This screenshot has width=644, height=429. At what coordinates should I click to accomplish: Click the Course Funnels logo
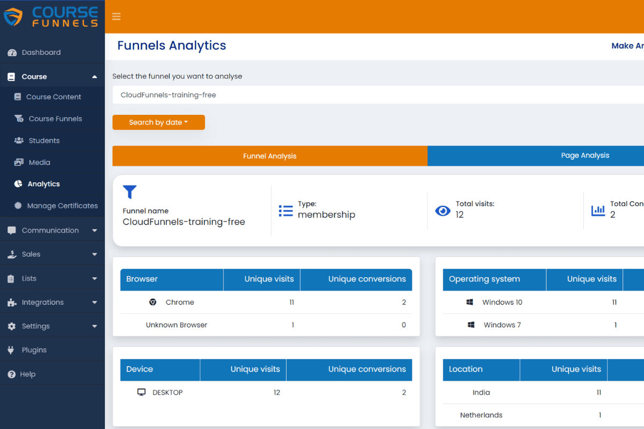click(51, 17)
